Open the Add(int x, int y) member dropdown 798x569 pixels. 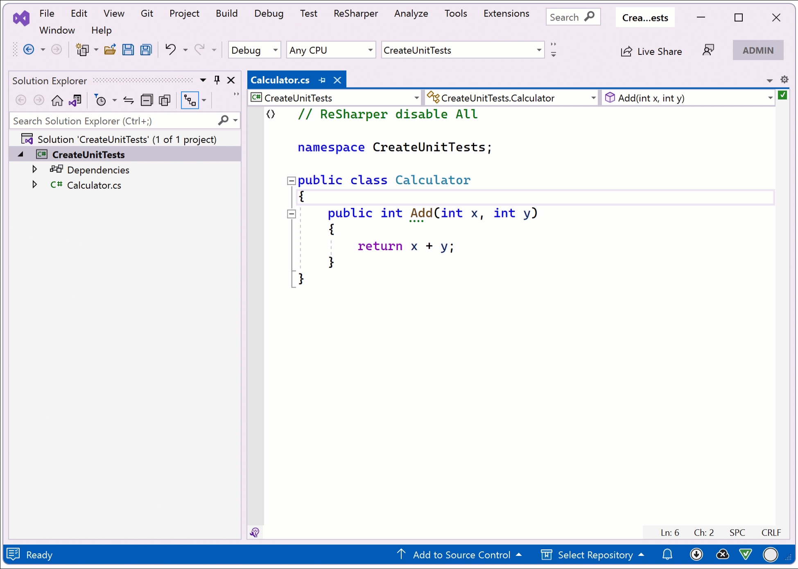[770, 97]
